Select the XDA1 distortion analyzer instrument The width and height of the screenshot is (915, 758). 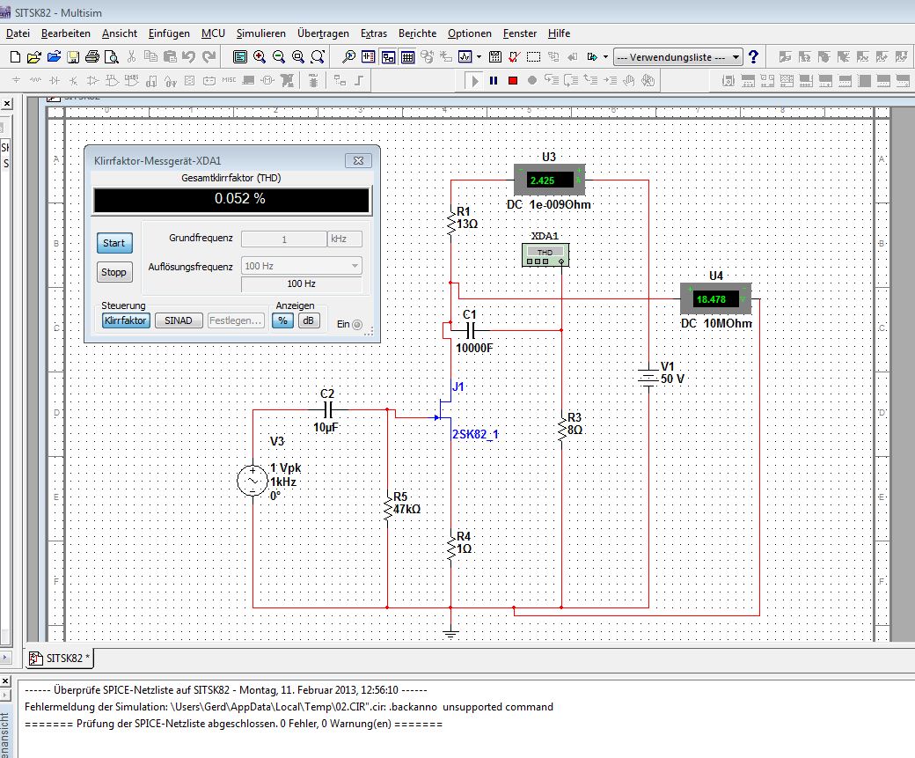click(x=545, y=255)
